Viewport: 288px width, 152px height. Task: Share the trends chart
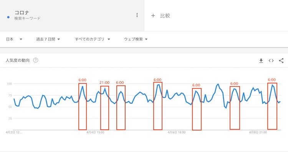281,60
